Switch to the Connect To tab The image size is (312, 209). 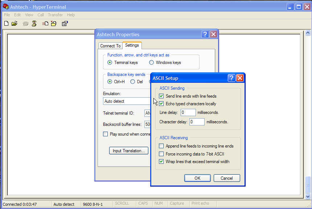110,46
